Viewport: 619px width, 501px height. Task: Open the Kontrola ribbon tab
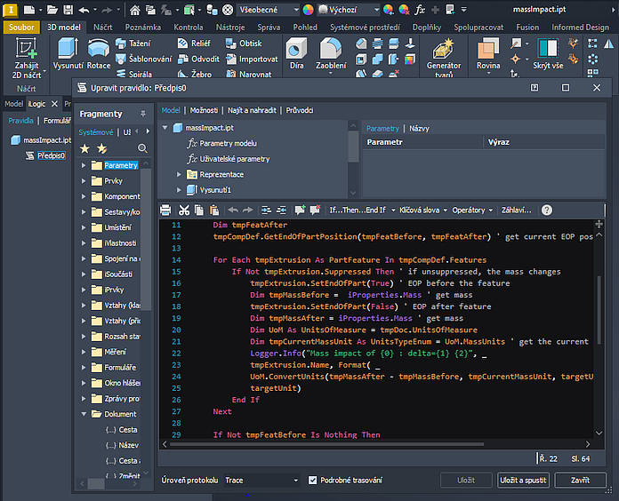tap(188, 28)
